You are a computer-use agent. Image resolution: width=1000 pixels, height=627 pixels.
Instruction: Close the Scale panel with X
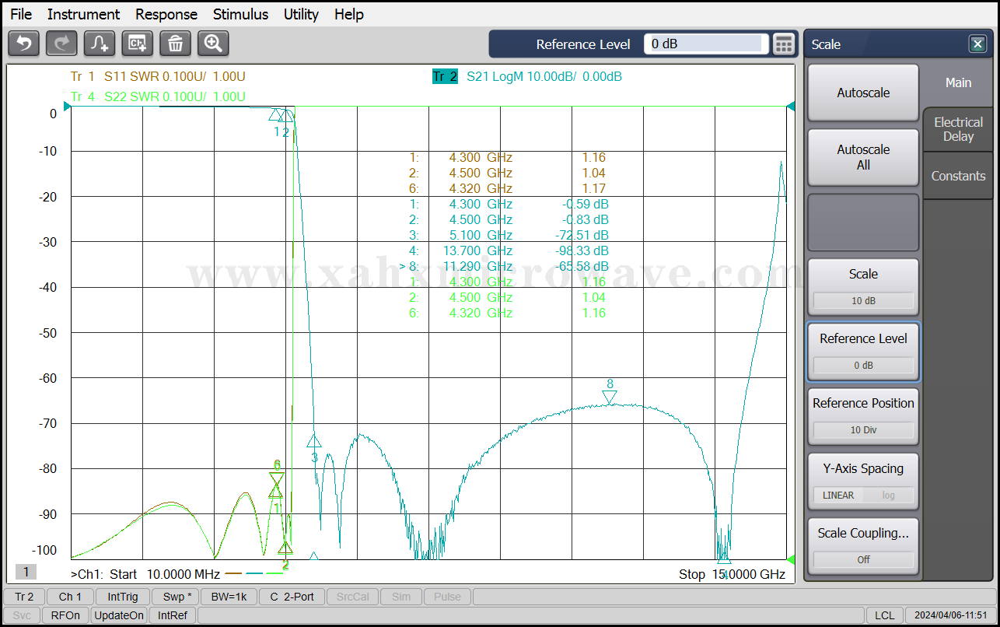977,44
